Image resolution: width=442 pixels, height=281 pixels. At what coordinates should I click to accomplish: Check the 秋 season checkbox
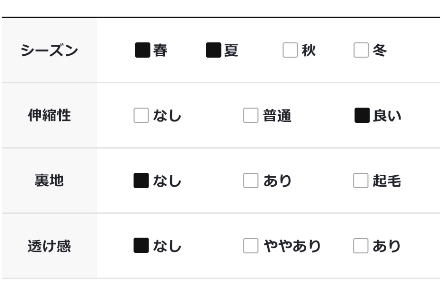click(x=290, y=50)
